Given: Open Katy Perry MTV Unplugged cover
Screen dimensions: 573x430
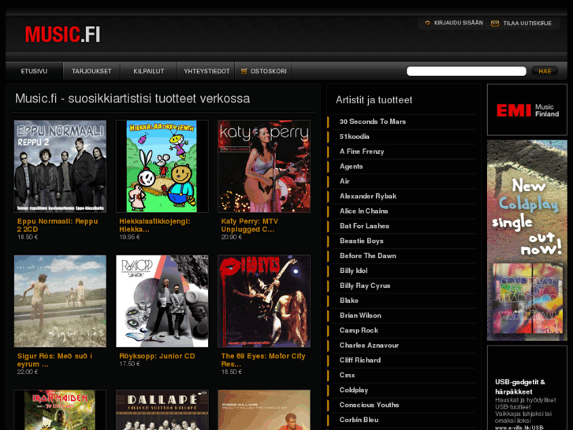Looking at the screenshot, I should click(x=264, y=166).
